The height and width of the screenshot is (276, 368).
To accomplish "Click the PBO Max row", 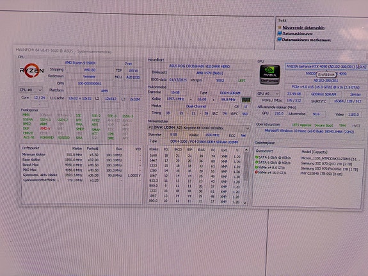I will (81, 170).
